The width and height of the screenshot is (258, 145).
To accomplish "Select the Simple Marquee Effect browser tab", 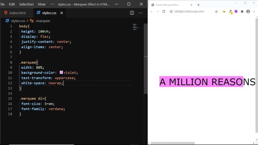I will pos(172,5).
